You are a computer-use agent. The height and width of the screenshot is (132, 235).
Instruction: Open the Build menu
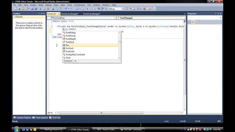[41, 5]
